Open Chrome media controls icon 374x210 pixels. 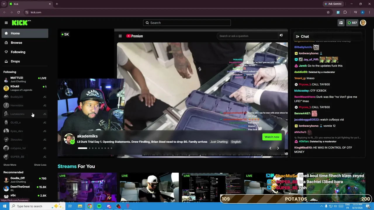pyautogui.click(x=355, y=12)
